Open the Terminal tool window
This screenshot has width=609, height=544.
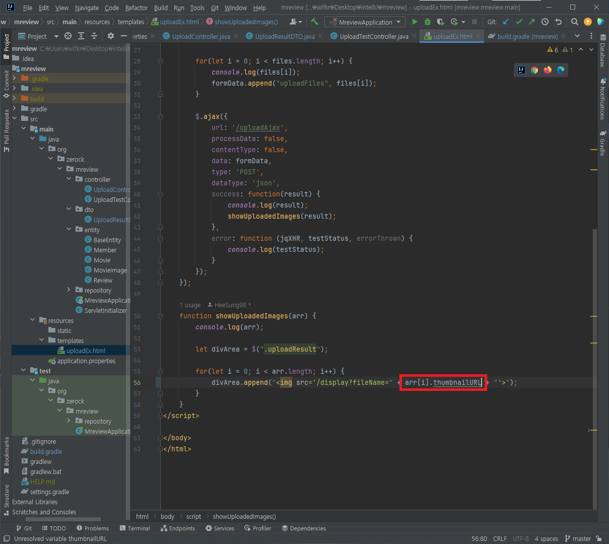click(135, 528)
